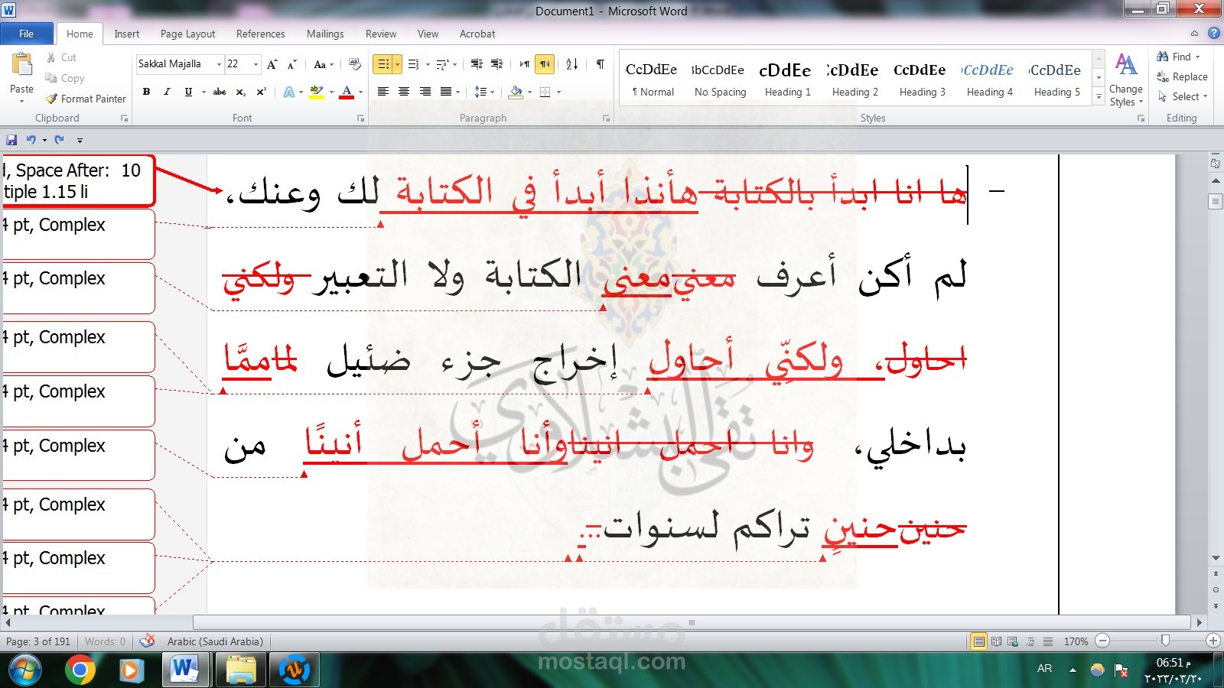Select the red Font Color swatch
The height and width of the screenshot is (688, 1224).
point(347,92)
